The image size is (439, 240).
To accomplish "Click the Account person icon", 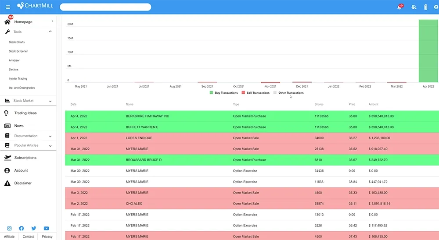I will point(7,170).
